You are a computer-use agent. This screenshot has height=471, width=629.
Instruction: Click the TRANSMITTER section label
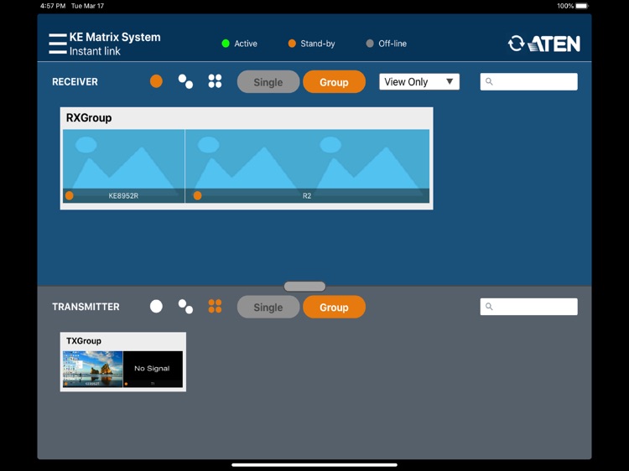coord(86,307)
